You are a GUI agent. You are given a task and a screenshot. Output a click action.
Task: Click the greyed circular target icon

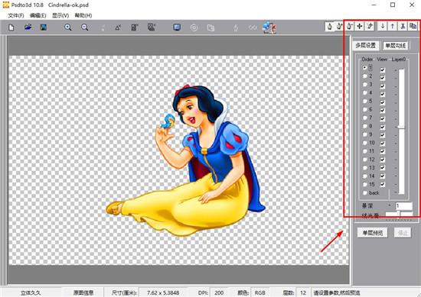194,27
